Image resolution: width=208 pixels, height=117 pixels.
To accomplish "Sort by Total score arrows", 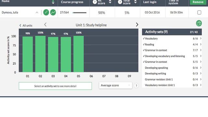I will point(135,2).
